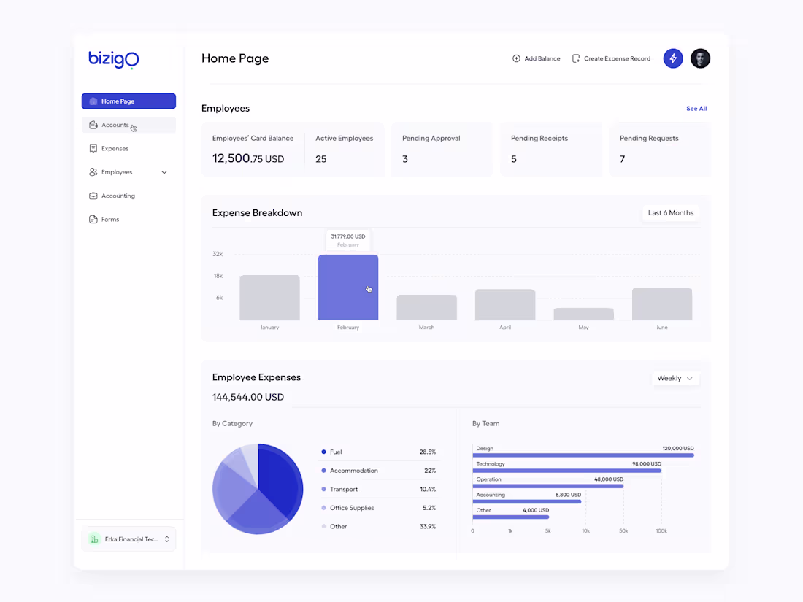Click the lightning bolt quick action icon
The width and height of the screenshot is (803, 602).
pos(672,58)
